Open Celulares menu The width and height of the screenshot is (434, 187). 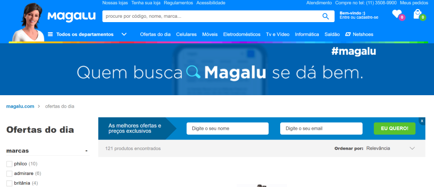pos(186,35)
